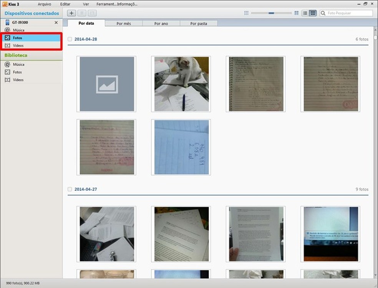Check the 2014-04-28 date selection checkbox
Image resolution: width=378 pixels, height=288 pixels.
[70, 39]
